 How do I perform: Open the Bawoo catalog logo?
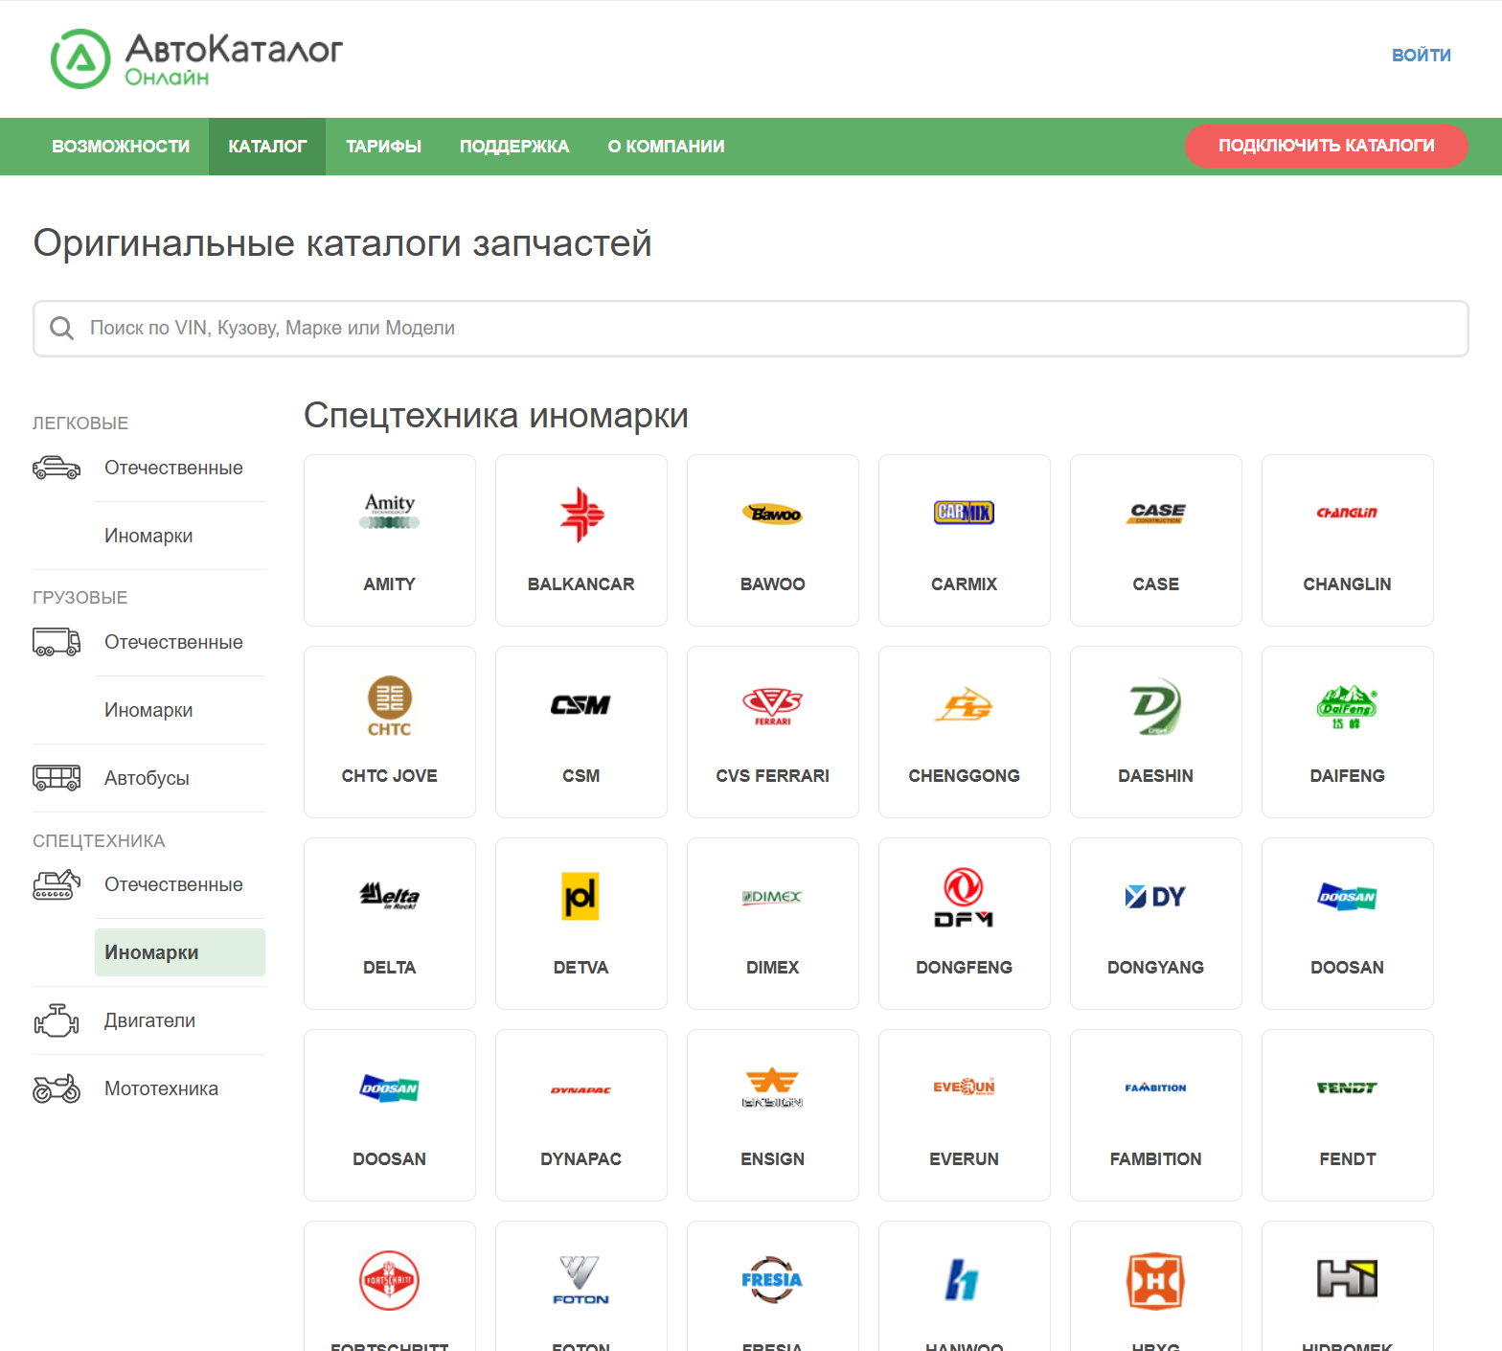pos(773,514)
